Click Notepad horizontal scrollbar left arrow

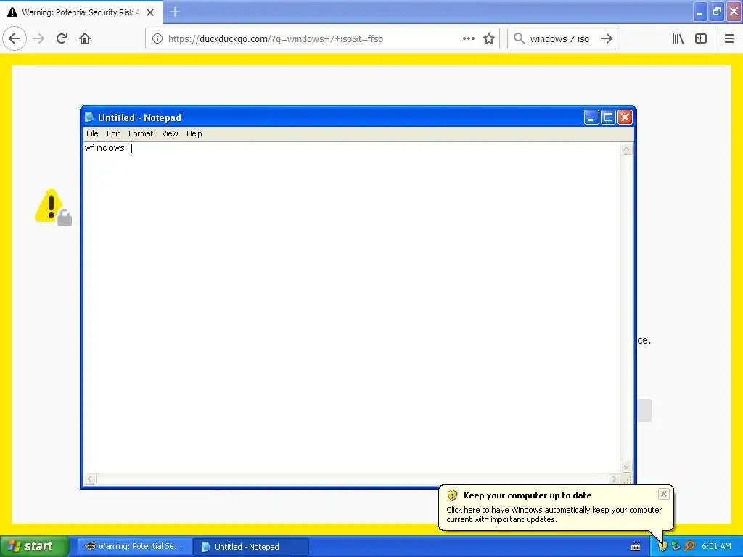click(x=90, y=479)
